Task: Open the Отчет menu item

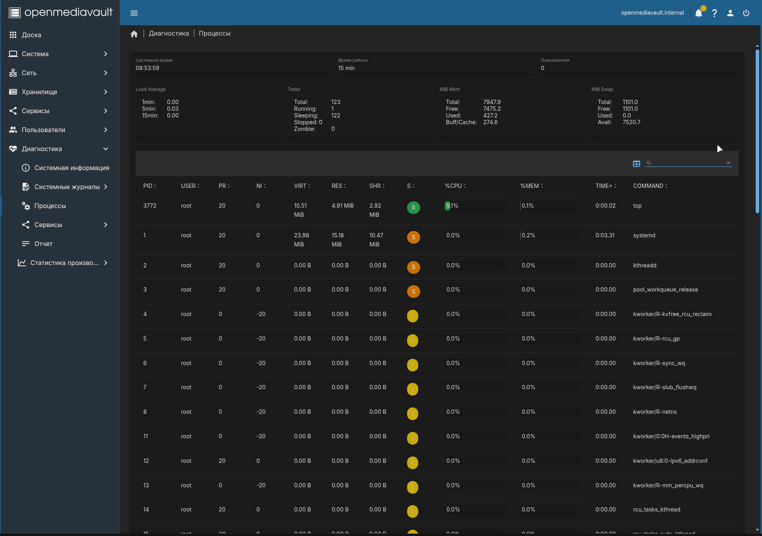Action: click(x=65, y=244)
